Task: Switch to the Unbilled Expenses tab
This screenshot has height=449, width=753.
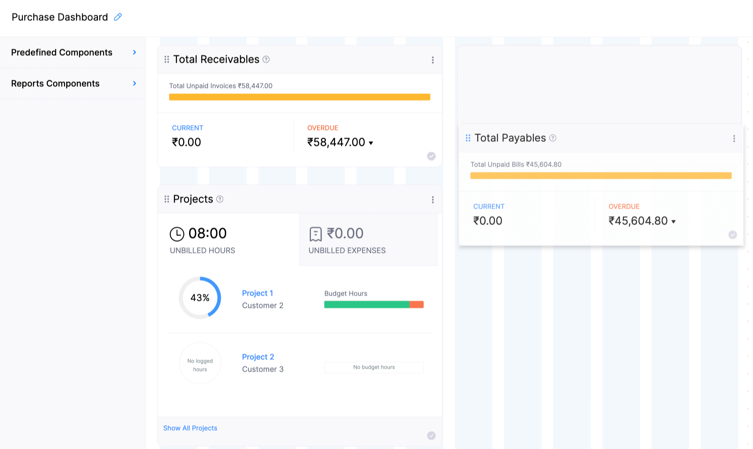Action: (369, 240)
